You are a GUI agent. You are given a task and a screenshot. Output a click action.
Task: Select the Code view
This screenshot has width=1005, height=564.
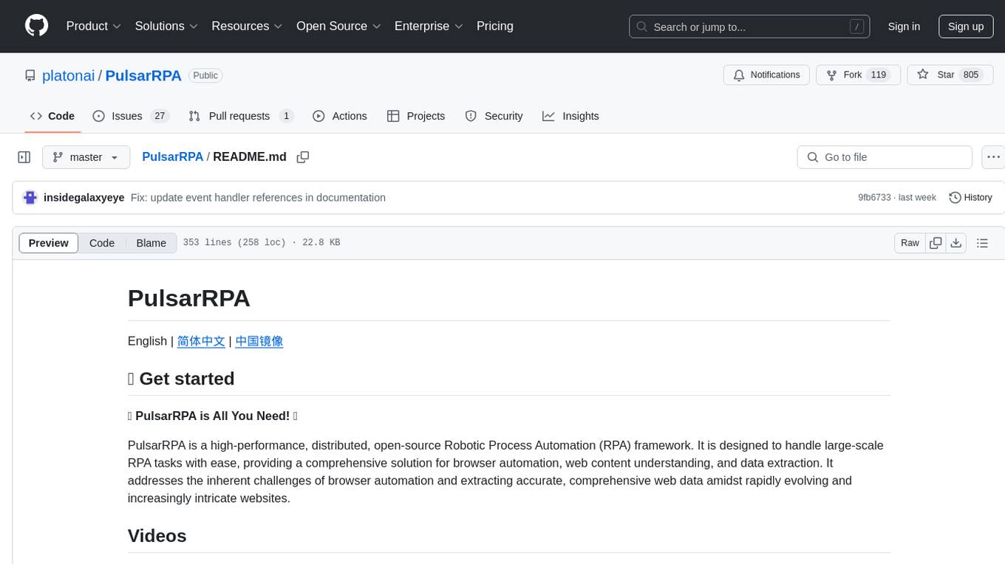click(102, 243)
